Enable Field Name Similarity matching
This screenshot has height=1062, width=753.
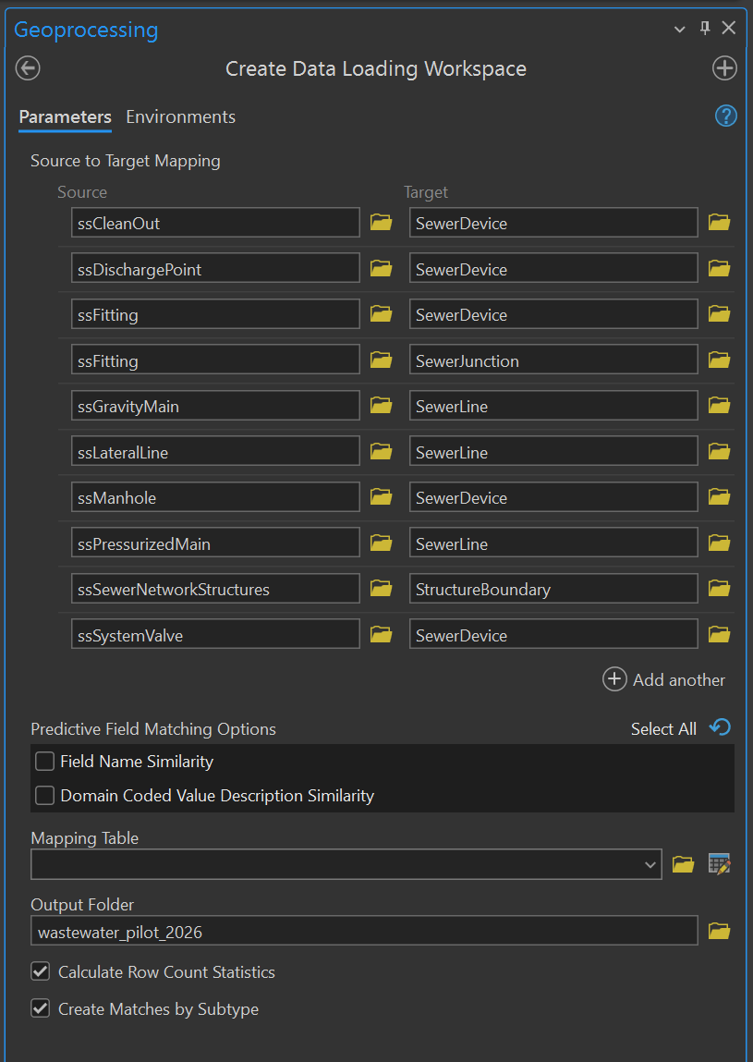point(43,762)
